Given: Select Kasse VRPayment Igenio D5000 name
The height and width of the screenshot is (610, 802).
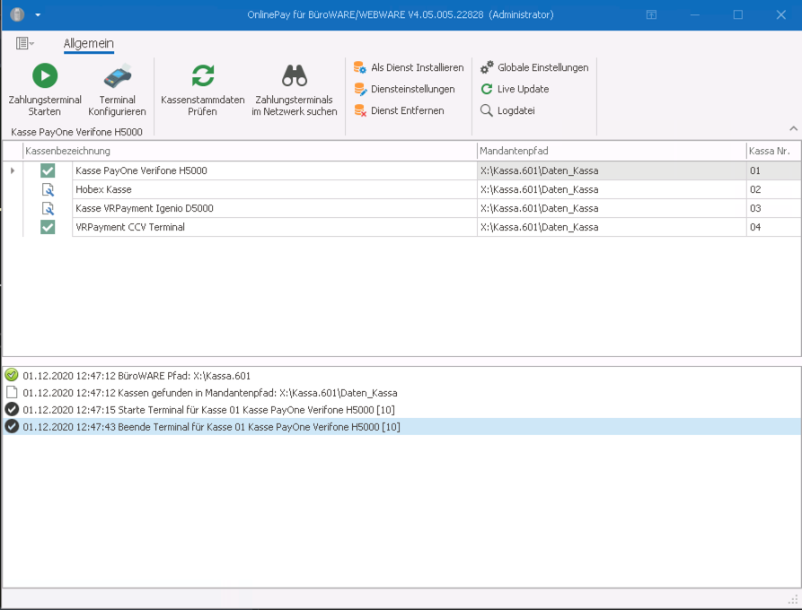Looking at the screenshot, I should (x=275, y=208).
